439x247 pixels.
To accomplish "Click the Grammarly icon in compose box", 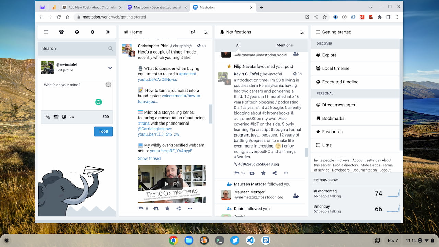I will 98,102.
